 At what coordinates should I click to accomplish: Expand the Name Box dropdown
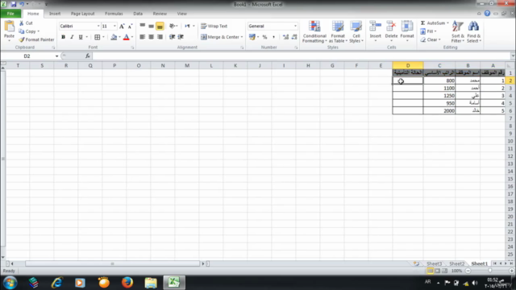coord(56,56)
